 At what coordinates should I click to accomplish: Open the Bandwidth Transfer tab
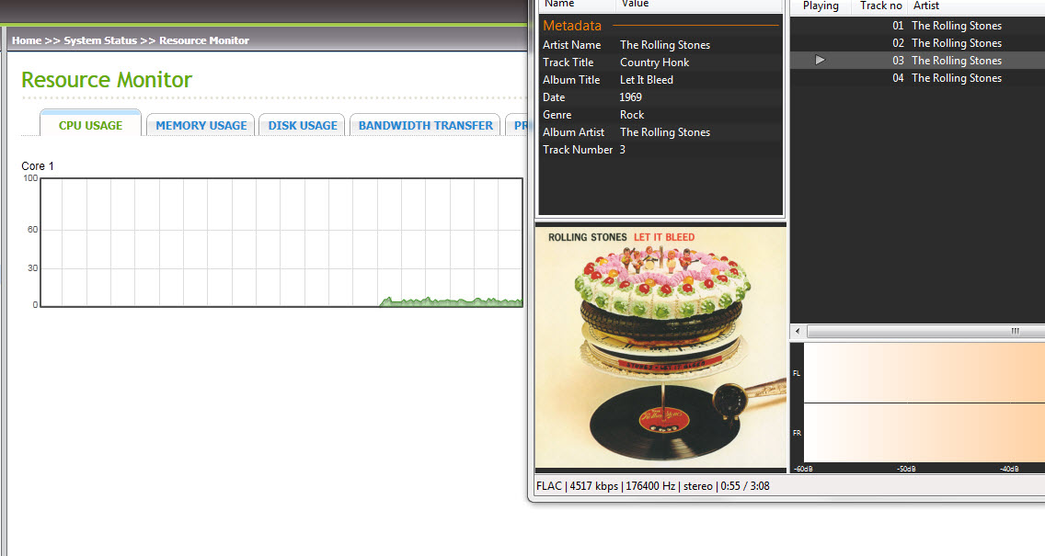click(x=425, y=125)
